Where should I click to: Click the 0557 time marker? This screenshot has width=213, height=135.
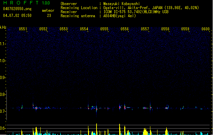pos(145,29)
